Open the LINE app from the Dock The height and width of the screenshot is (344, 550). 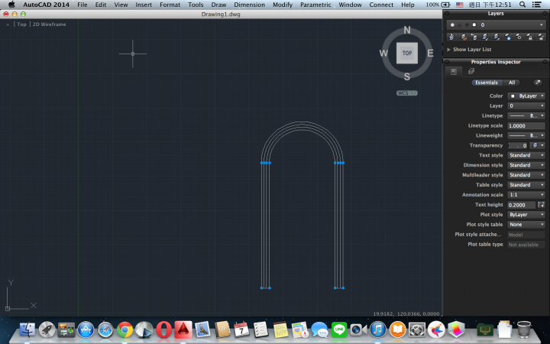point(339,330)
